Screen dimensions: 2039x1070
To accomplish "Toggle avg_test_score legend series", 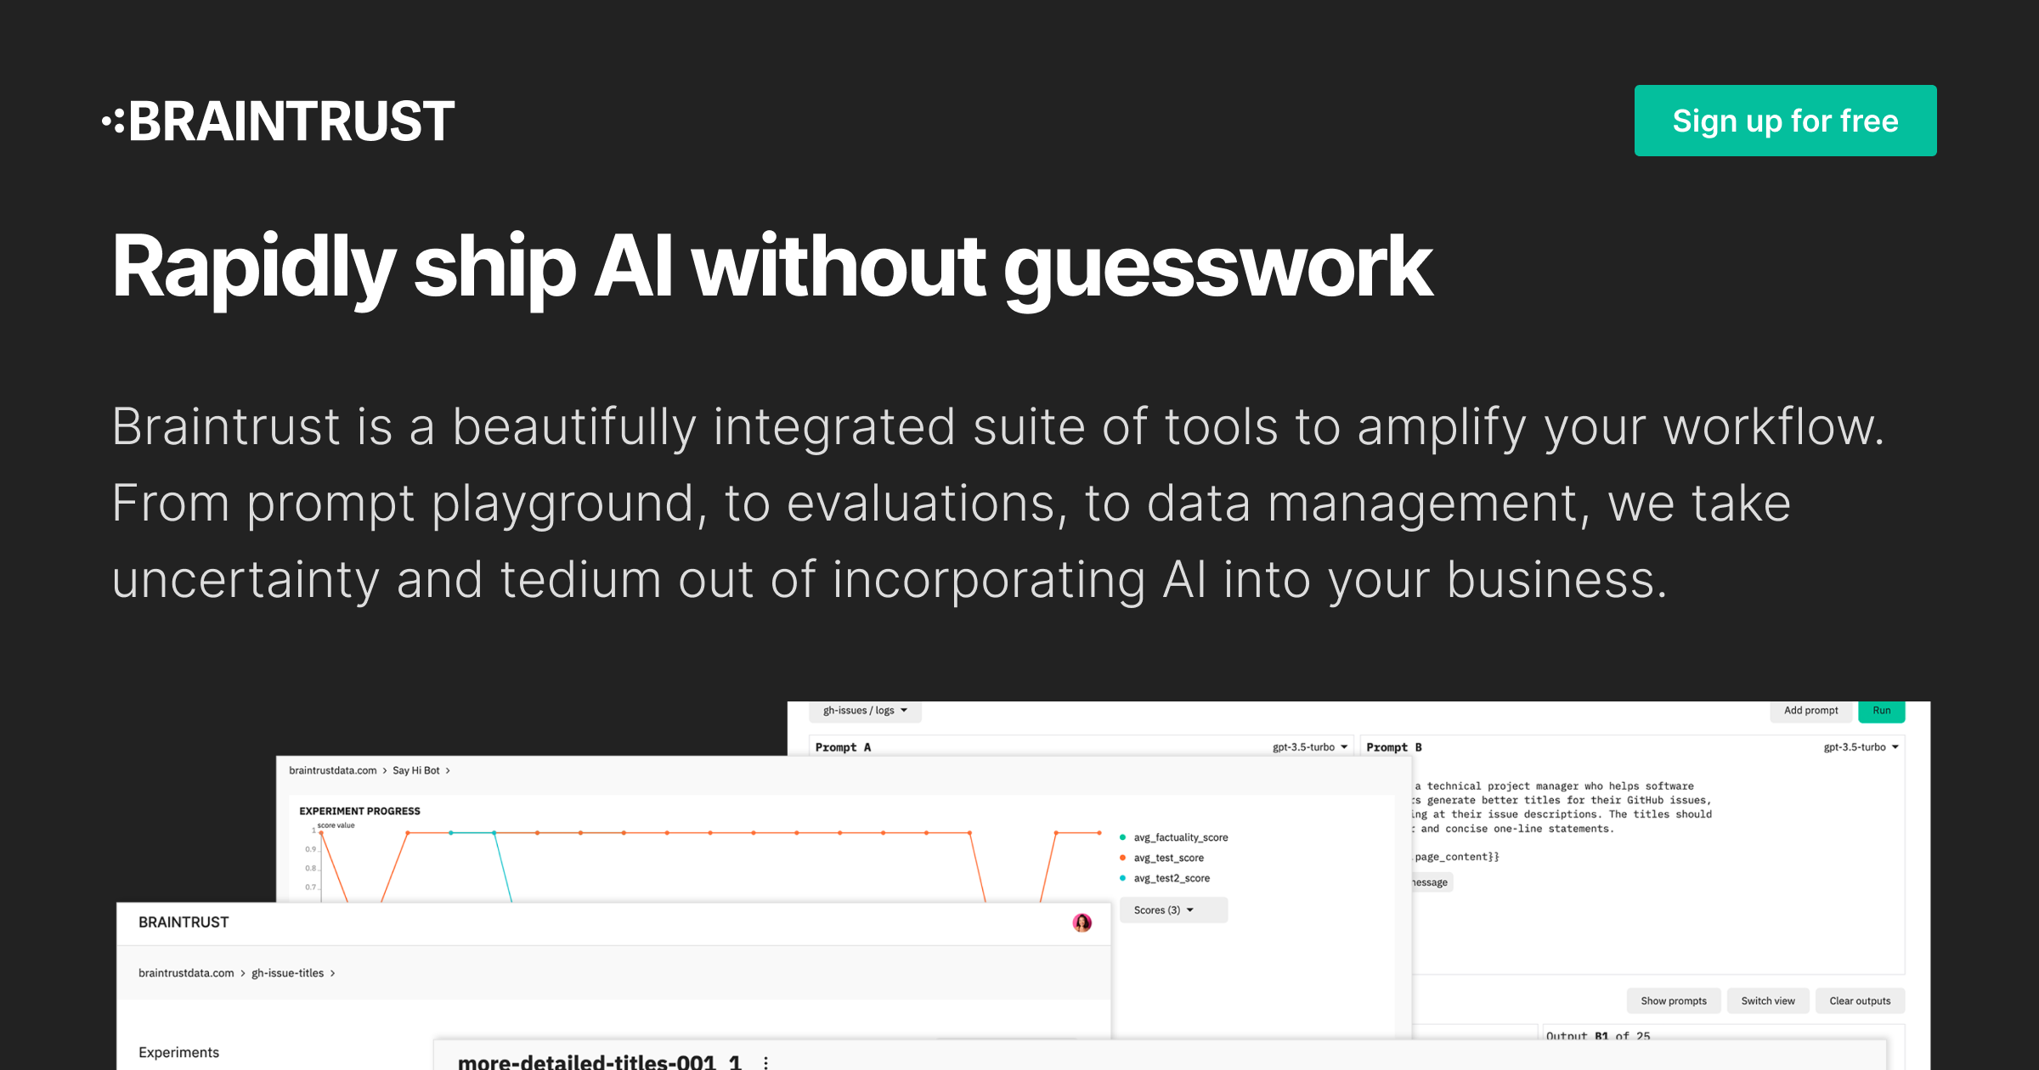I will click(x=1168, y=858).
